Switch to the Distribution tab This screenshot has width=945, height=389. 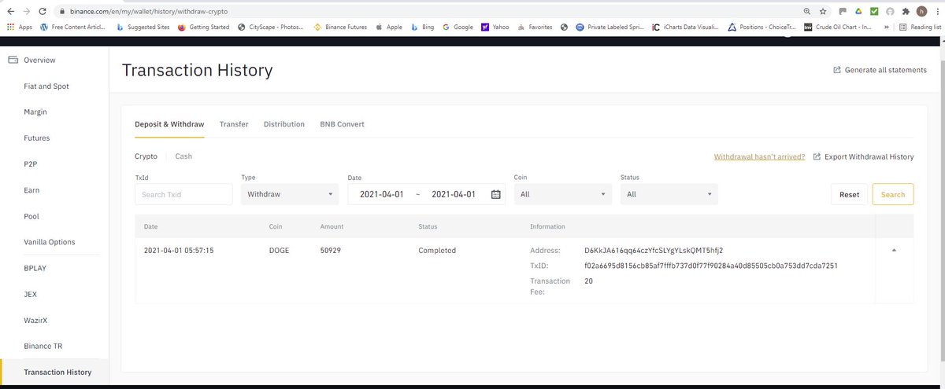click(284, 124)
